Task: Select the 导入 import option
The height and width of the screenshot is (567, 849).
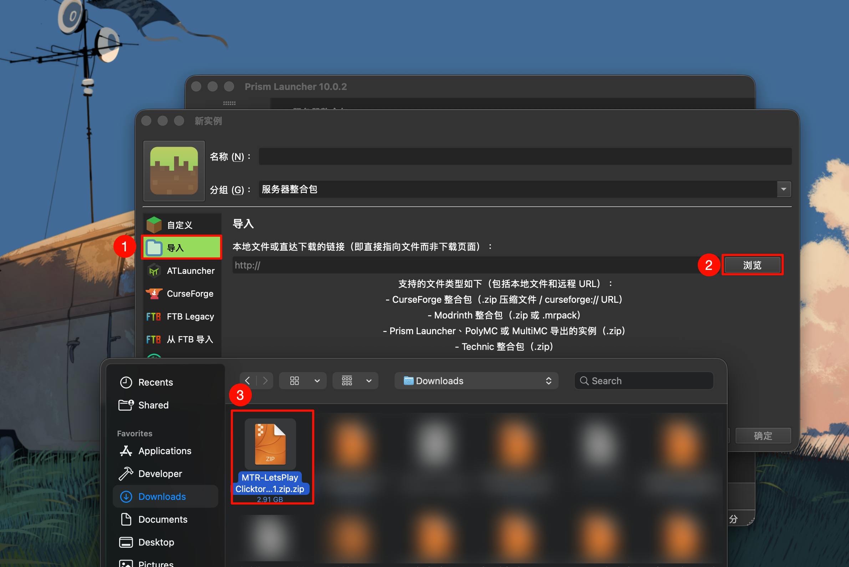Action: (181, 248)
